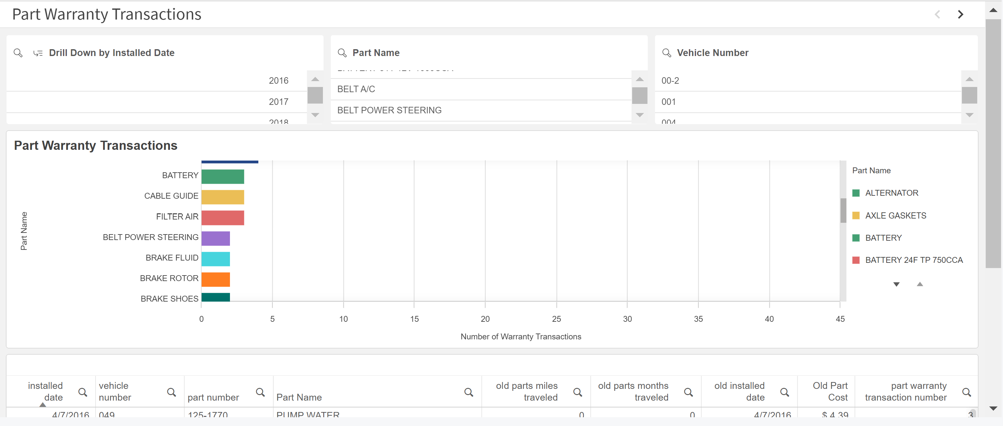Search the part number column
This screenshot has width=1003, height=426.
tap(260, 392)
